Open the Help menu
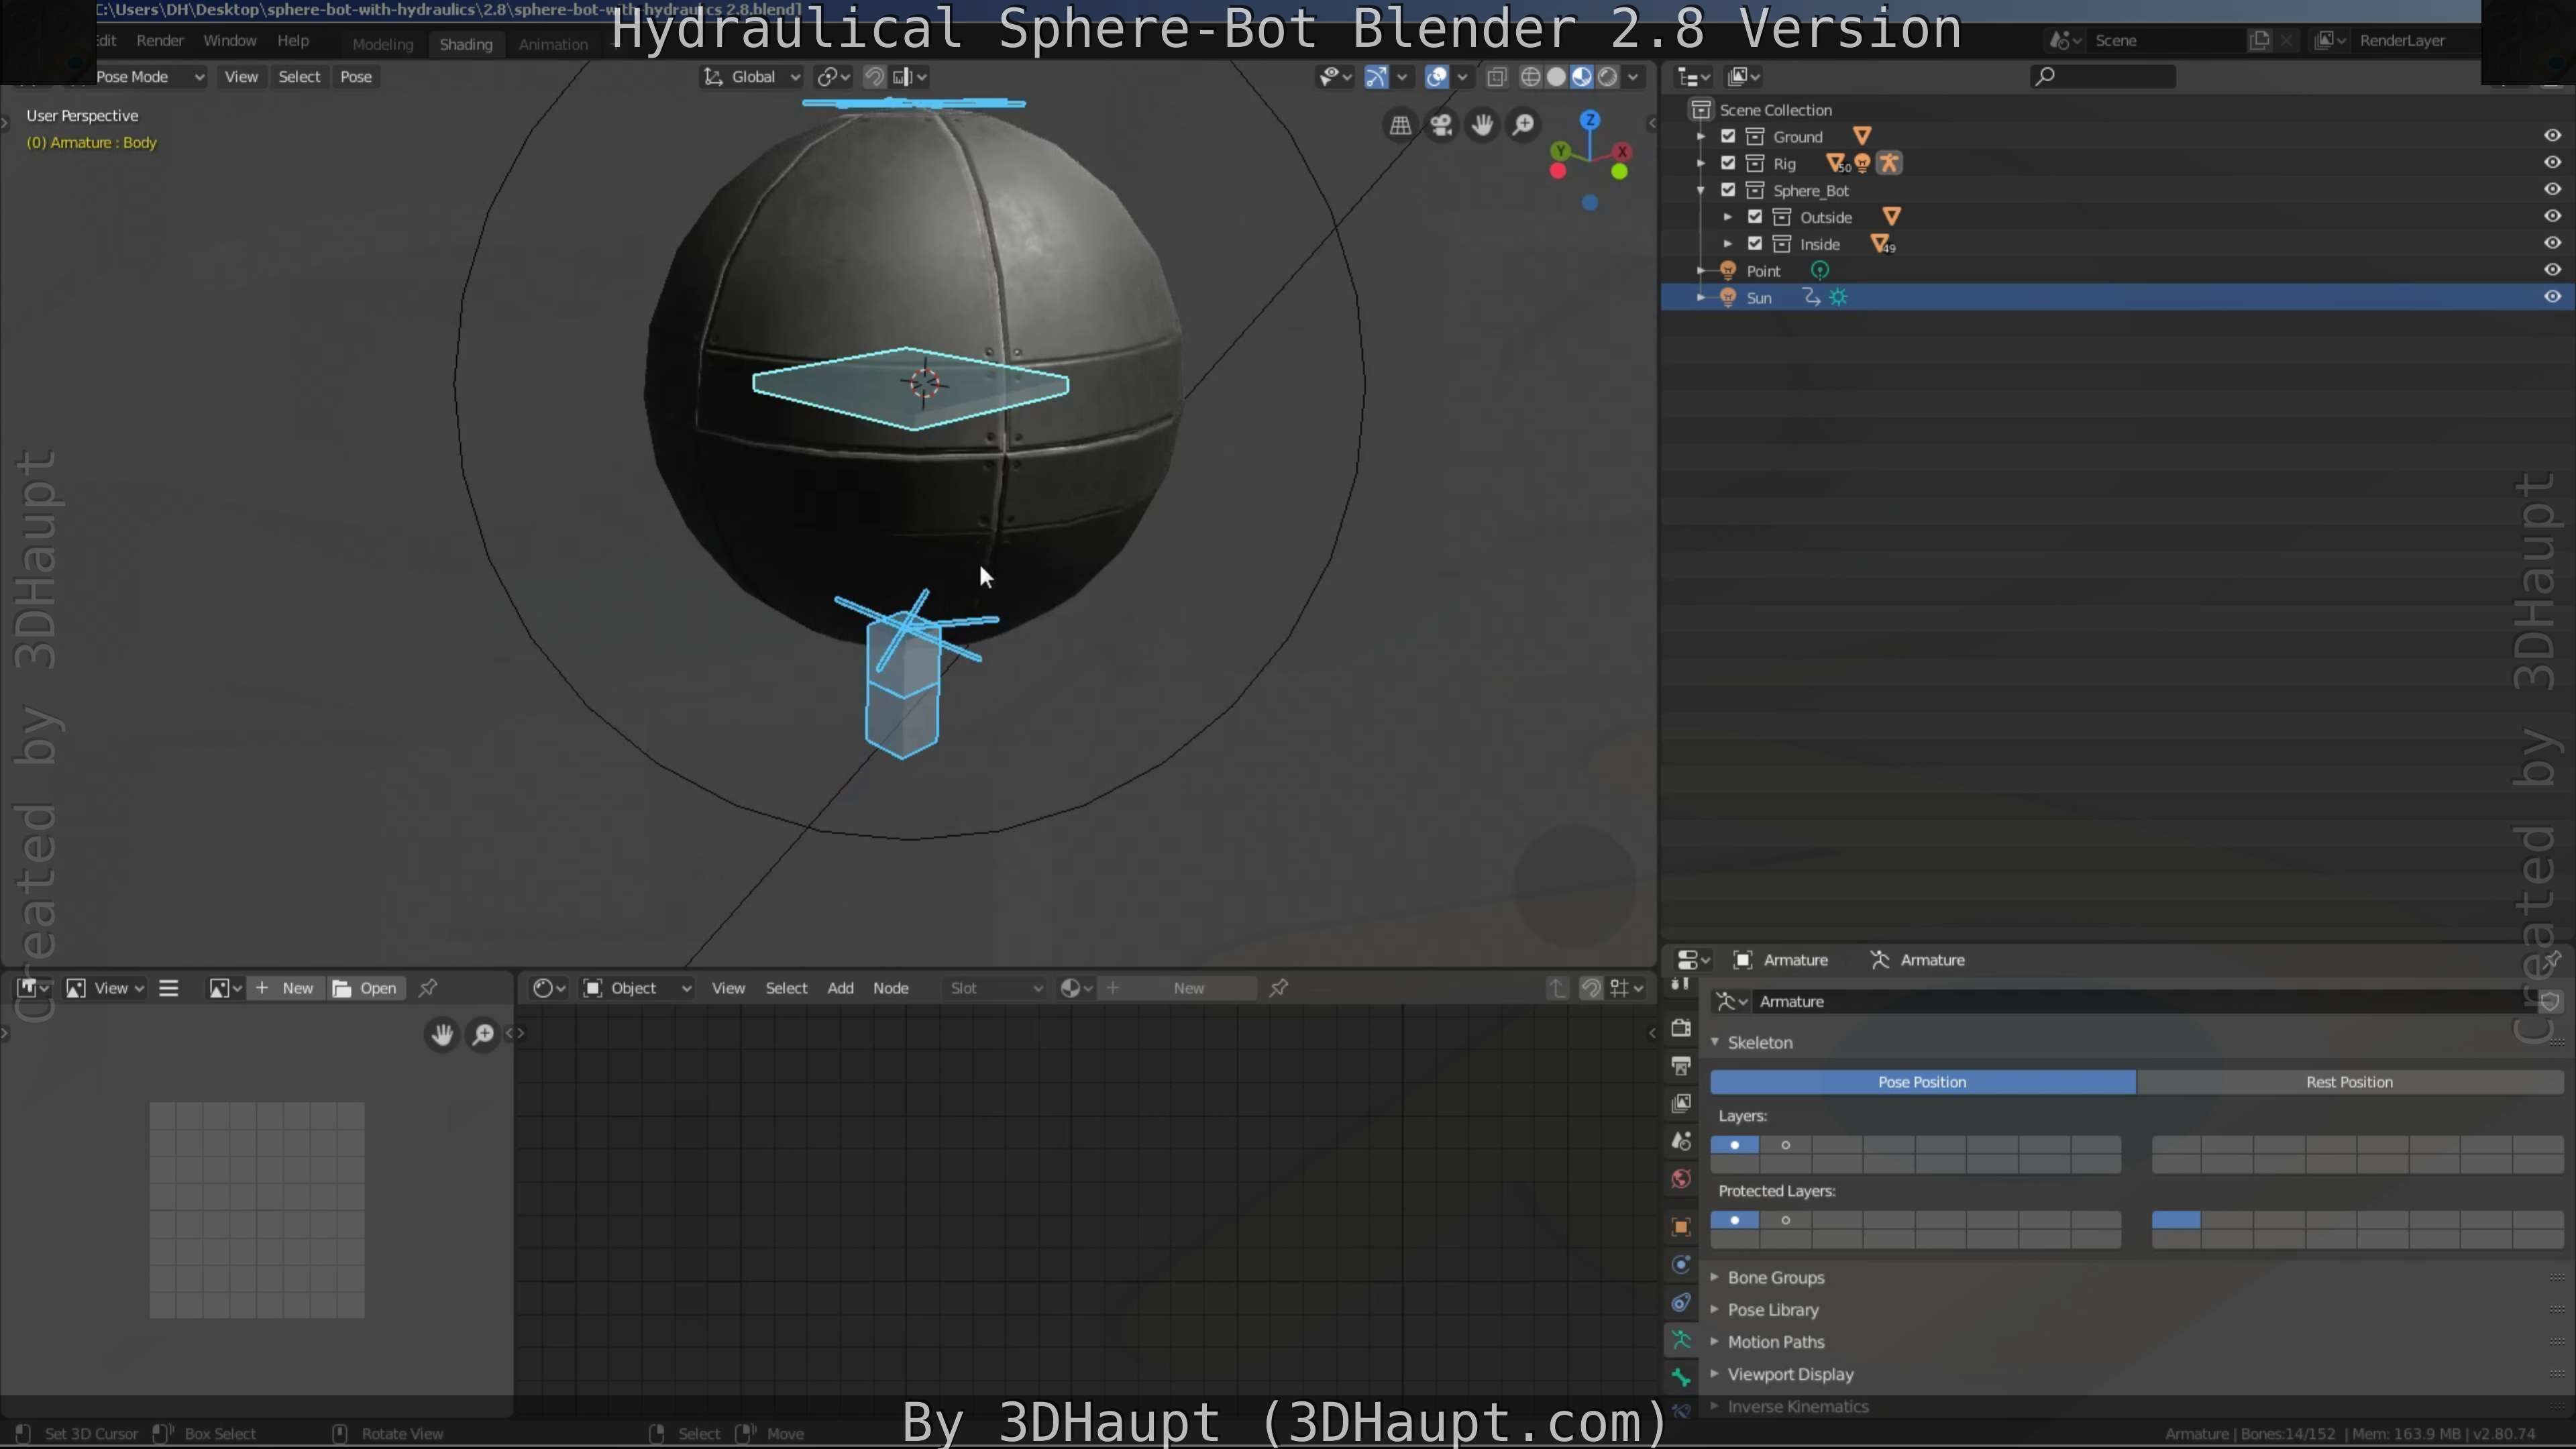2576x1449 pixels. pos(293,40)
